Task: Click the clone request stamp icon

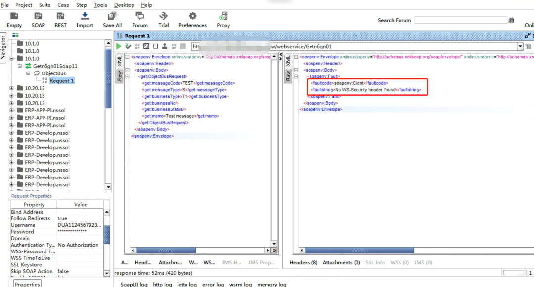Action: [165, 46]
